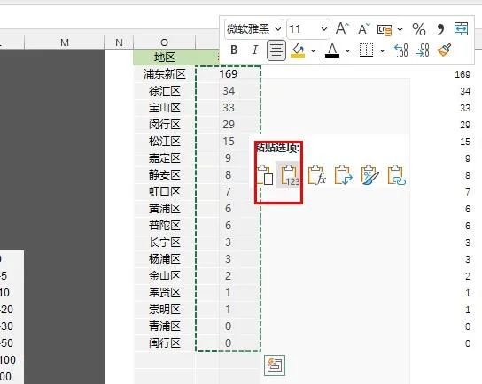Click value 34 next to 徐汇区
Viewport: 482px width, 384px height.
point(228,91)
